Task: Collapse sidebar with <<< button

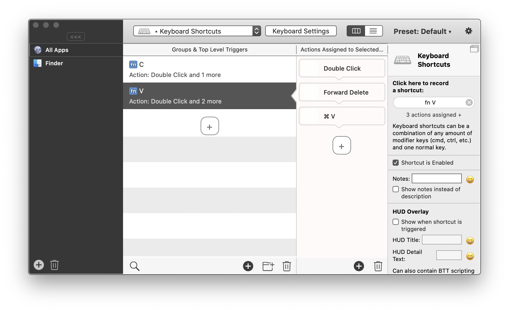Action: pos(76,37)
